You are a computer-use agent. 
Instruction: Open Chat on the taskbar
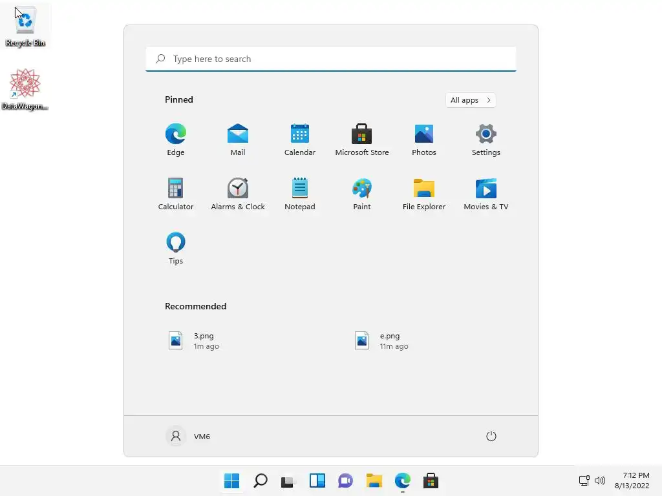coord(345,480)
